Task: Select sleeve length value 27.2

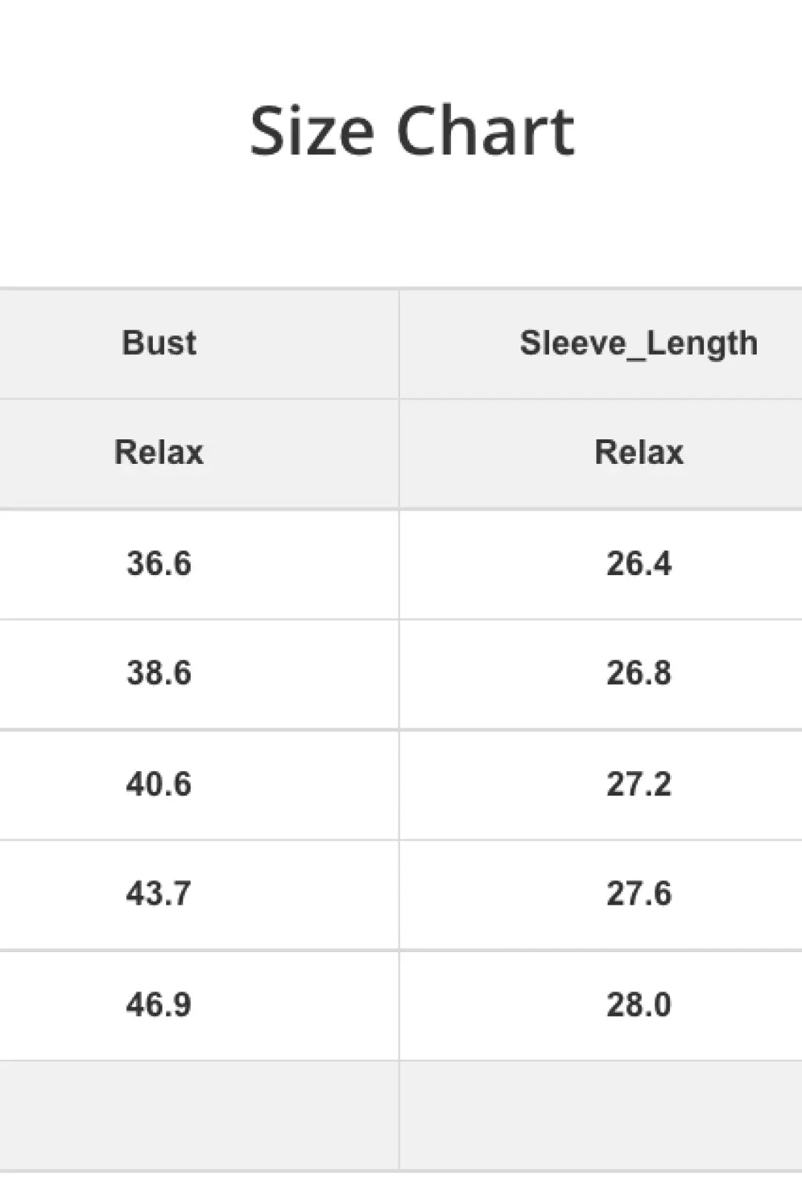Action: (x=638, y=784)
